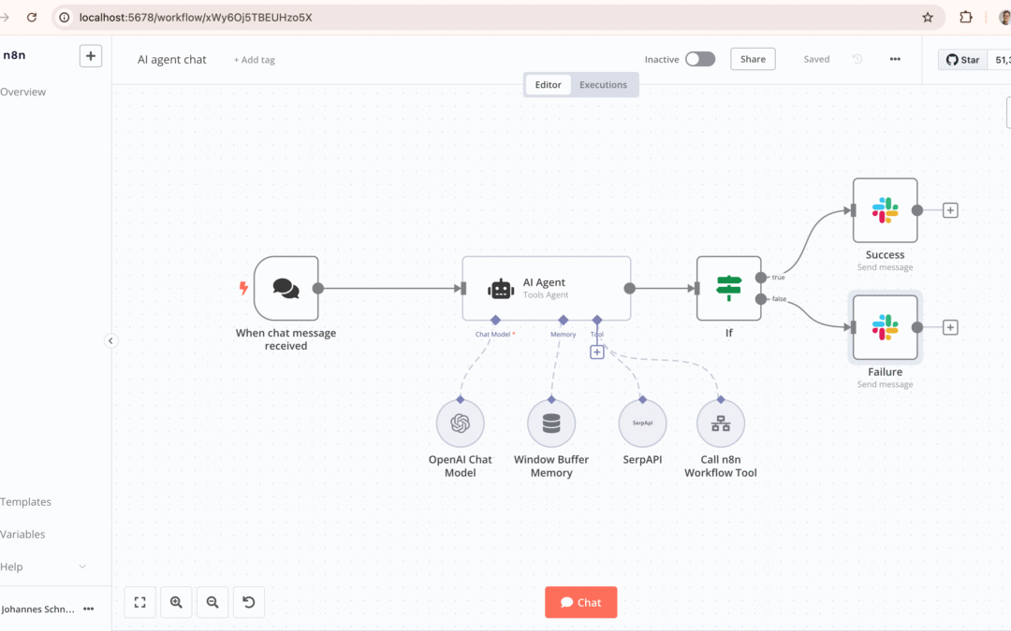This screenshot has height=631, width=1011.
Task: Zoom in on the canvas
Action: (x=176, y=602)
